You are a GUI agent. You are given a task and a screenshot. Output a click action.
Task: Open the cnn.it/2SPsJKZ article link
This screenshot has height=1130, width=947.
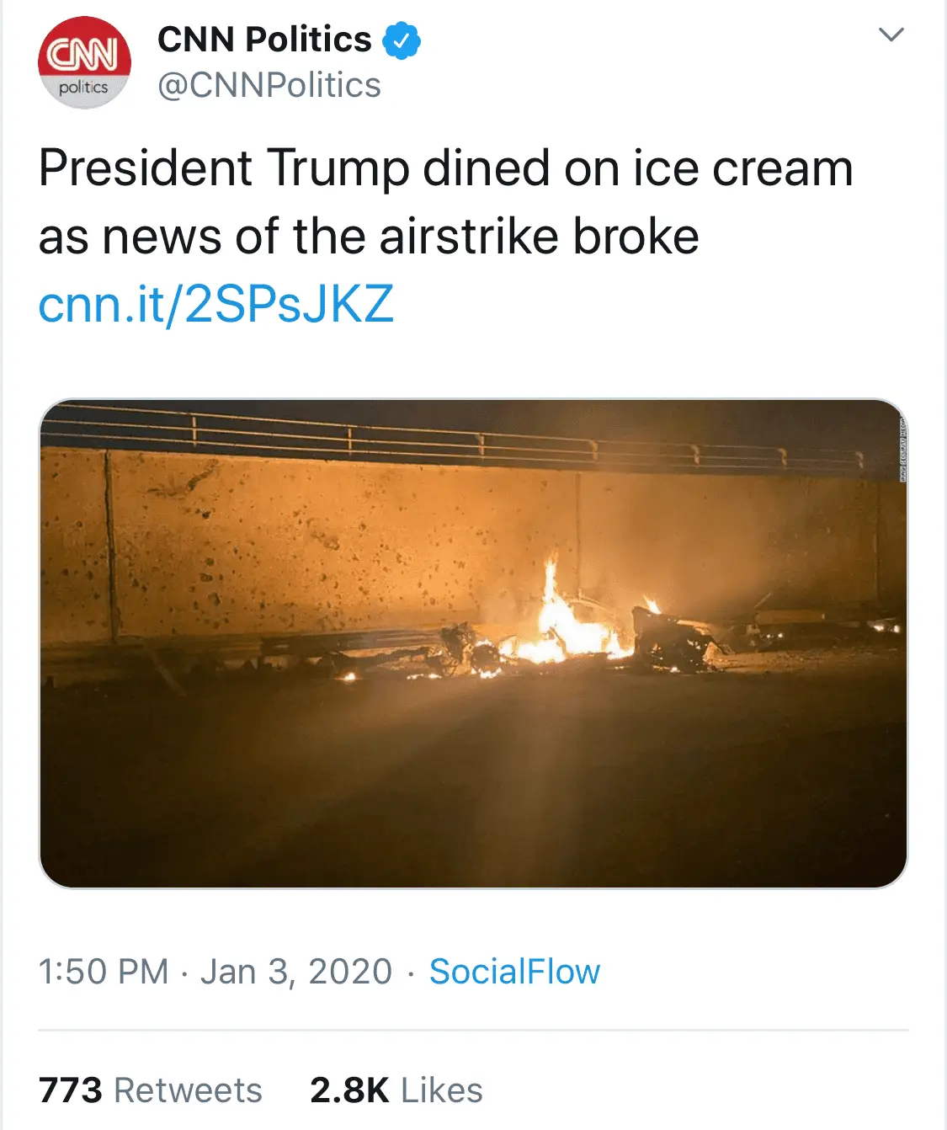(x=216, y=304)
